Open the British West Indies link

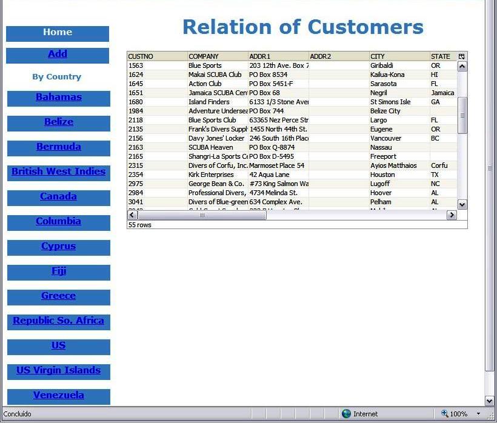click(x=59, y=172)
